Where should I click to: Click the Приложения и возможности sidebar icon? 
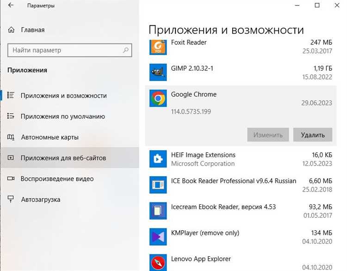11,95
